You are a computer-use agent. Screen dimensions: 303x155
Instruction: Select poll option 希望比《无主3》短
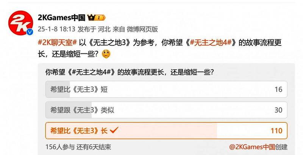[166, 89]
